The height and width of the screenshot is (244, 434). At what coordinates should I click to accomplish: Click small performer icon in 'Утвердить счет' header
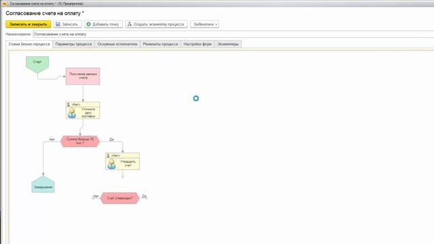click(108, 156)
